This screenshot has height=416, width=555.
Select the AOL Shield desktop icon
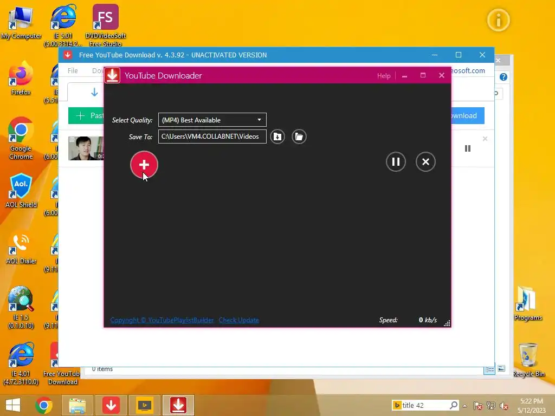(x=21, y=190)
